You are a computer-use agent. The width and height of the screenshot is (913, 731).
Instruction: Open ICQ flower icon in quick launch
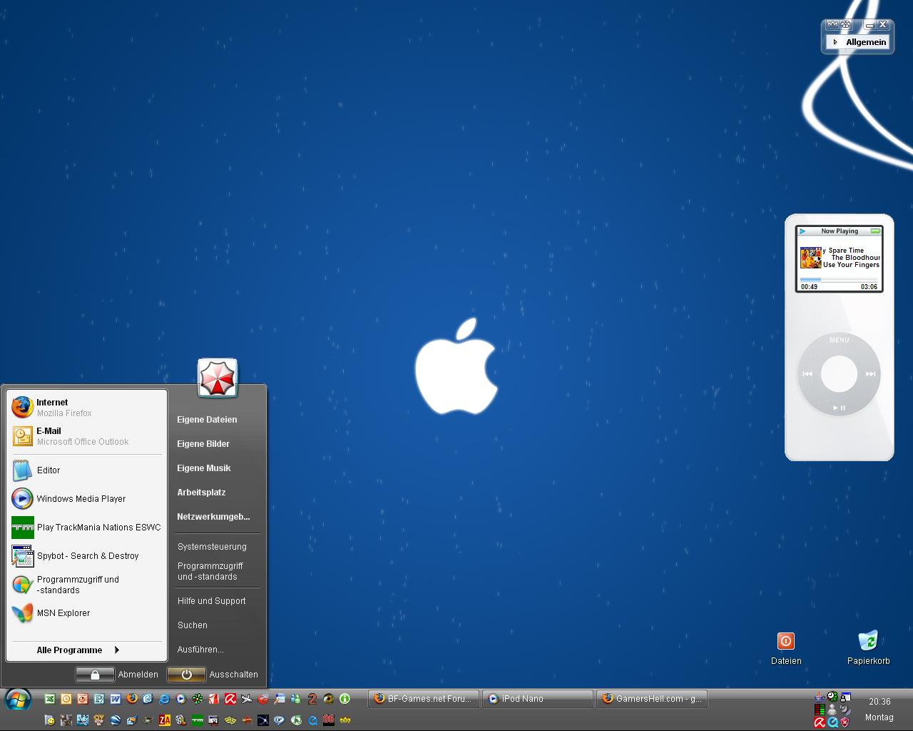pyautogui.click(x=198, y=699)
